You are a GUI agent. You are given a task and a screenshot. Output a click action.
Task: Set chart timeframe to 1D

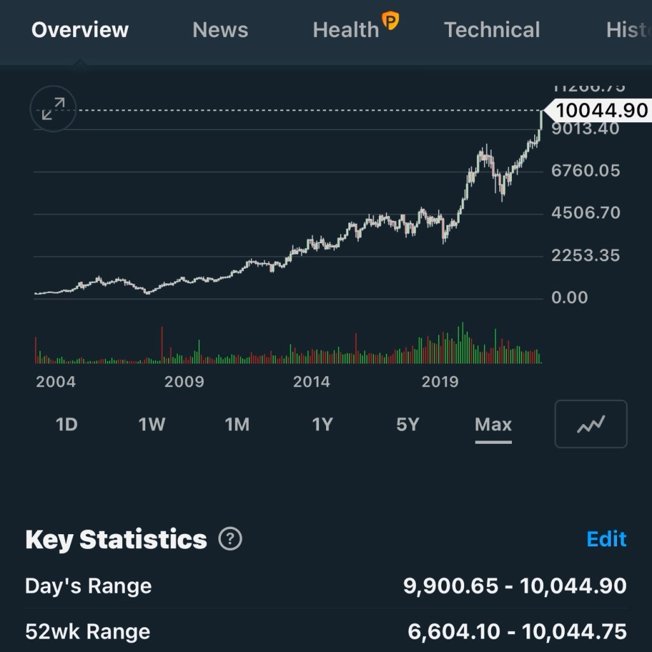pyautogui.click(x=67, y=425)
